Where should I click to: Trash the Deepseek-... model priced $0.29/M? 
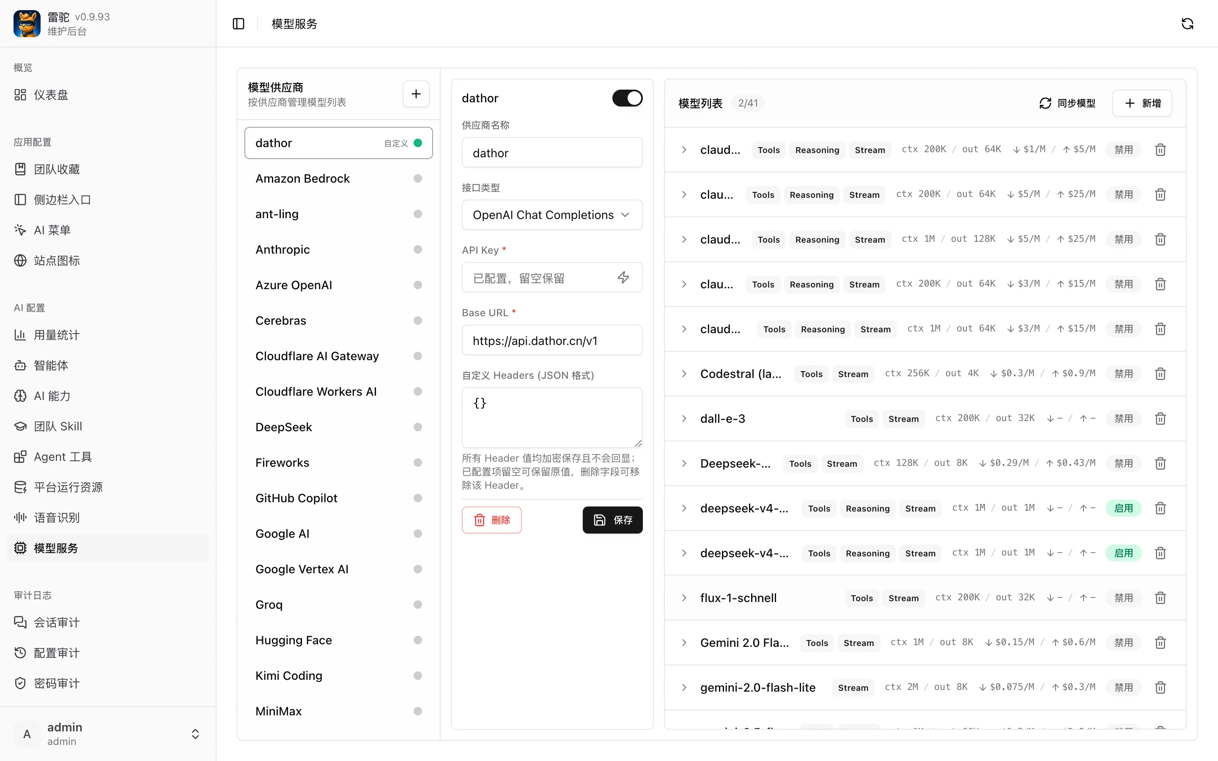coord(1160,463)
